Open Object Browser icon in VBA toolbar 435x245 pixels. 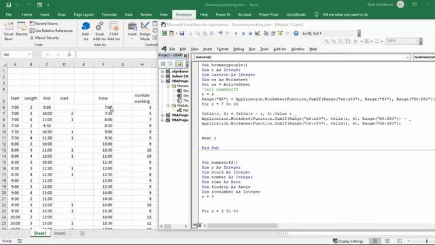click(x=280, y=33)
